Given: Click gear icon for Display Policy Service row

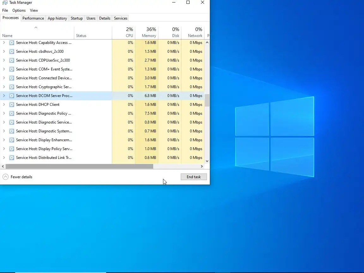Looking at the screenshot, I should [12, 149].
